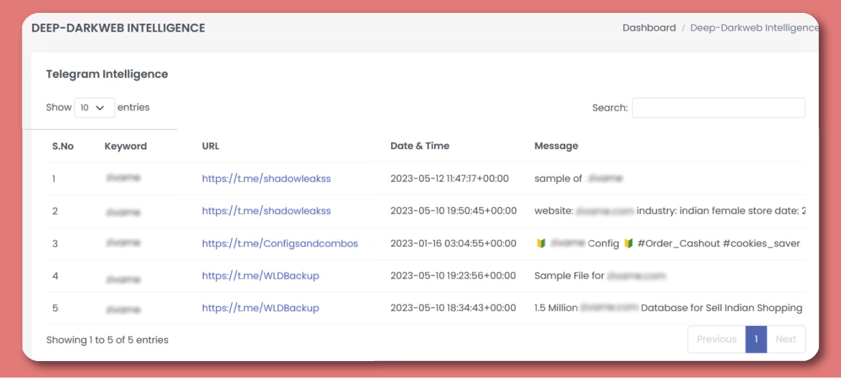This screenshot has width=841, height=379.
Task: Click 'Showing 1 to 5 of 5 entries'
Action: coord(107,340)
